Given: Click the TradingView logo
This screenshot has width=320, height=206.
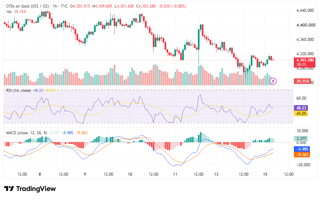Looking at the screenshot, I should pos(9,189).
